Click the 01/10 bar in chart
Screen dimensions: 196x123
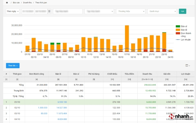pos(27,49)
